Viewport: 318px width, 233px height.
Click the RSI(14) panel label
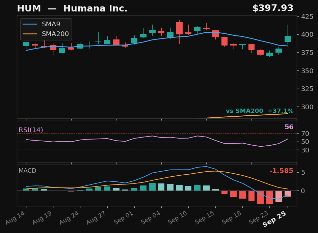[31, 130]
